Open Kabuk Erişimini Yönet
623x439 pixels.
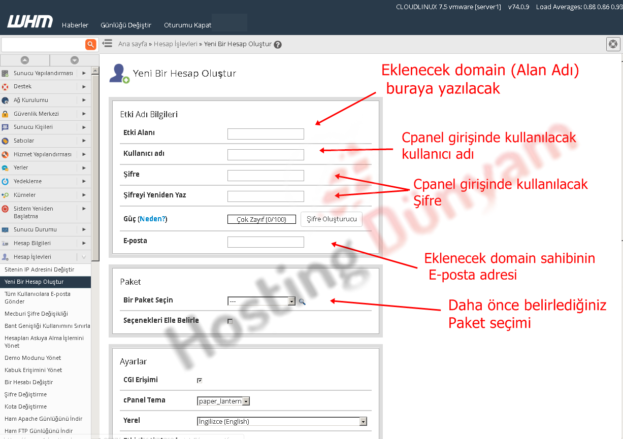(x=33, y=370)
